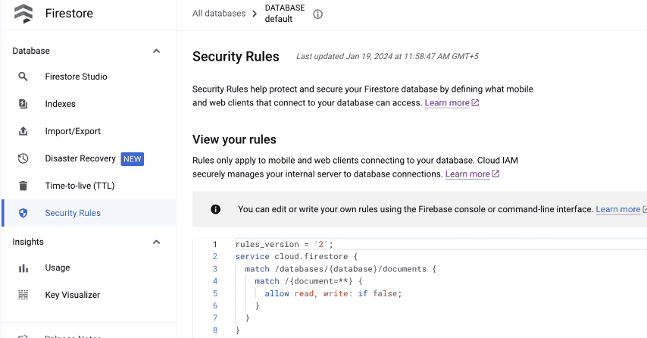Select Import/Export in sidebar

(73, 131)
